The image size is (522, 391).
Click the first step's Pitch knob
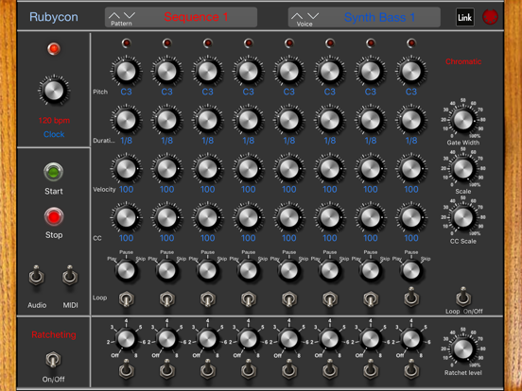126,71
